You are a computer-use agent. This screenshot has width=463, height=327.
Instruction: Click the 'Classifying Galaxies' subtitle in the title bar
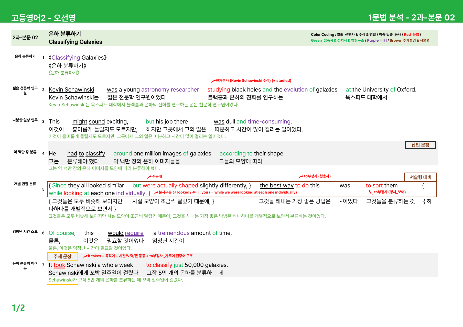(x=76, y=42)
